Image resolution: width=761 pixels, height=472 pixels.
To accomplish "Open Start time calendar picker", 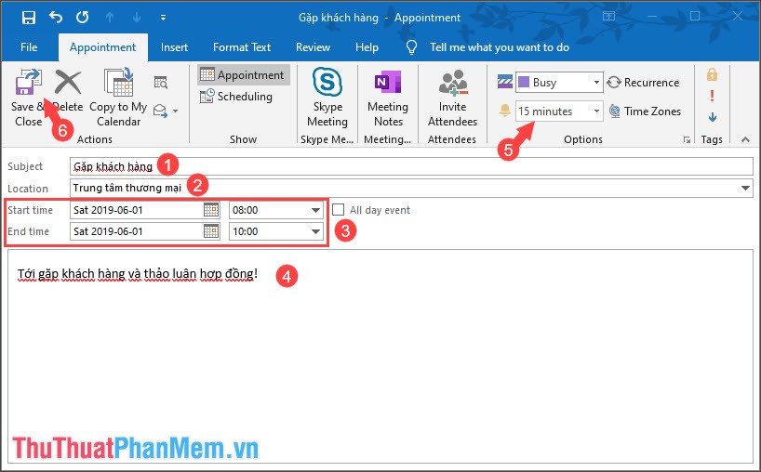I will (x=211, y=210).
